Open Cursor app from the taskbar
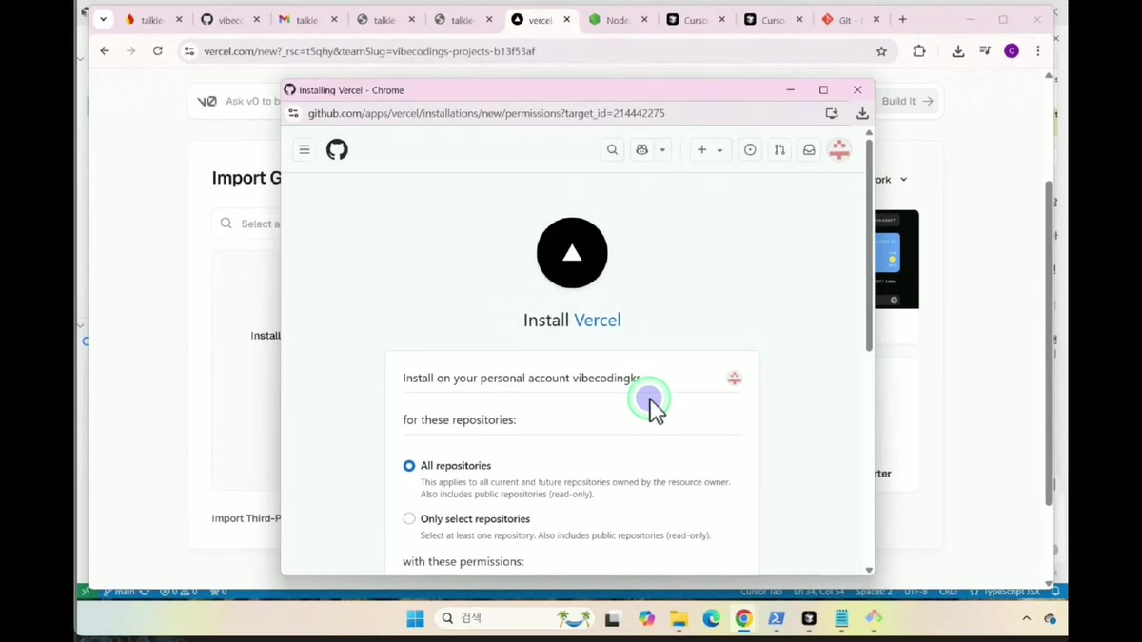 pos(809,619)
